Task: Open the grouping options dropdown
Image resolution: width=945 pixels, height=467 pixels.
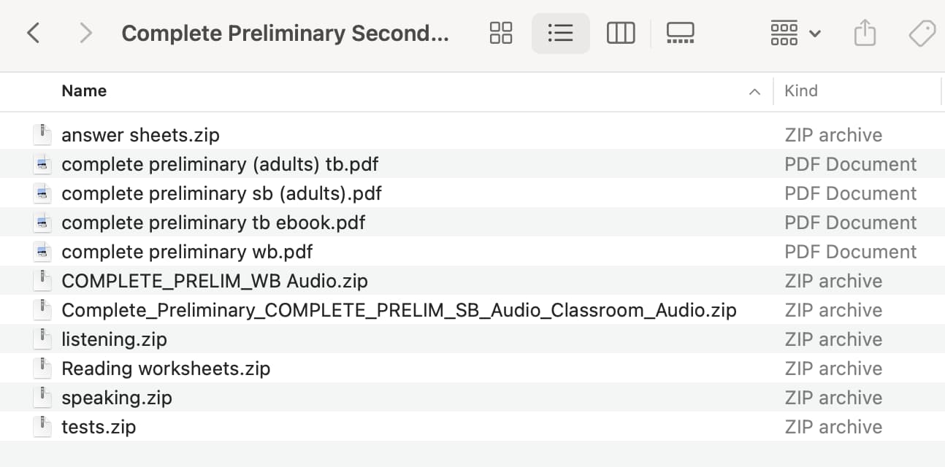Action: tap(794, 33)
